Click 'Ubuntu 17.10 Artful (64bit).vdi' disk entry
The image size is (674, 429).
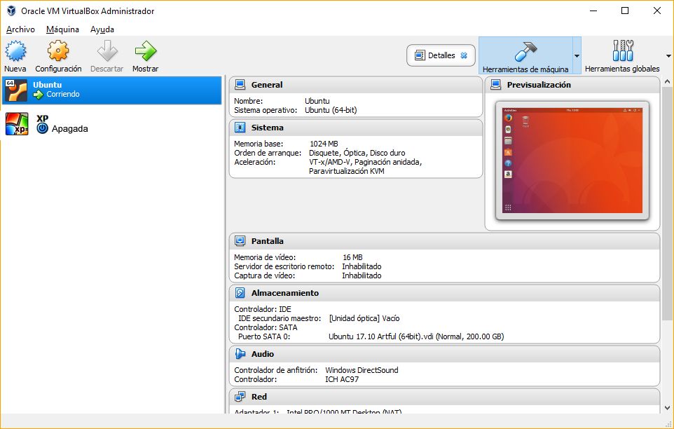[416, 336]
